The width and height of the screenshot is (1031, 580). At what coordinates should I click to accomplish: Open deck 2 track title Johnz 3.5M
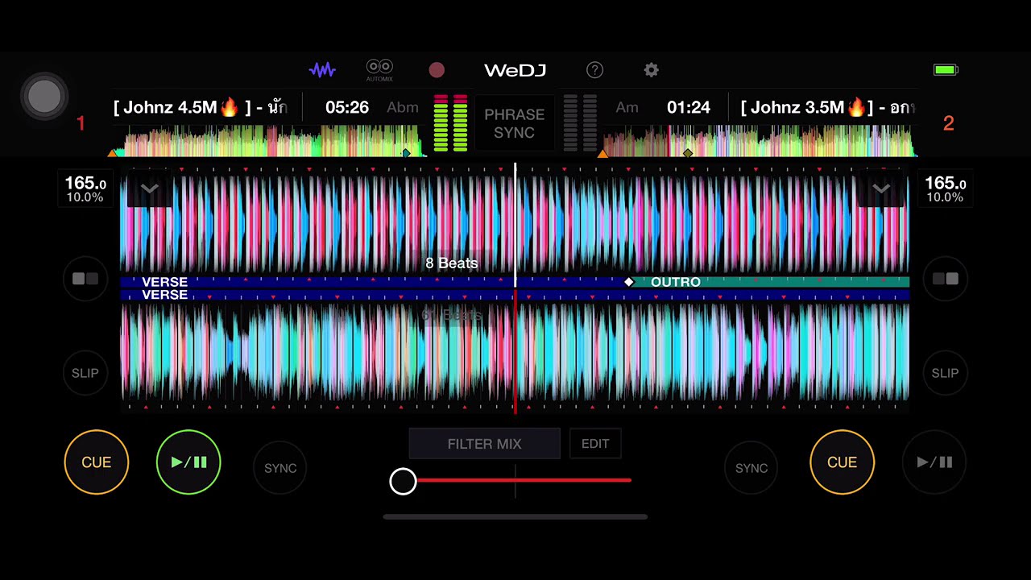(827, 107)
